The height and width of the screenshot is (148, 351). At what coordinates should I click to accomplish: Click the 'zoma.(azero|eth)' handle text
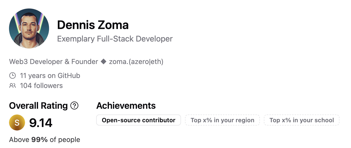click(136, 62)
